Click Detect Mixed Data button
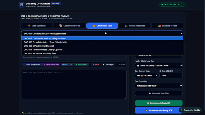The image size is (205, 115). click(x=52, y=65)
